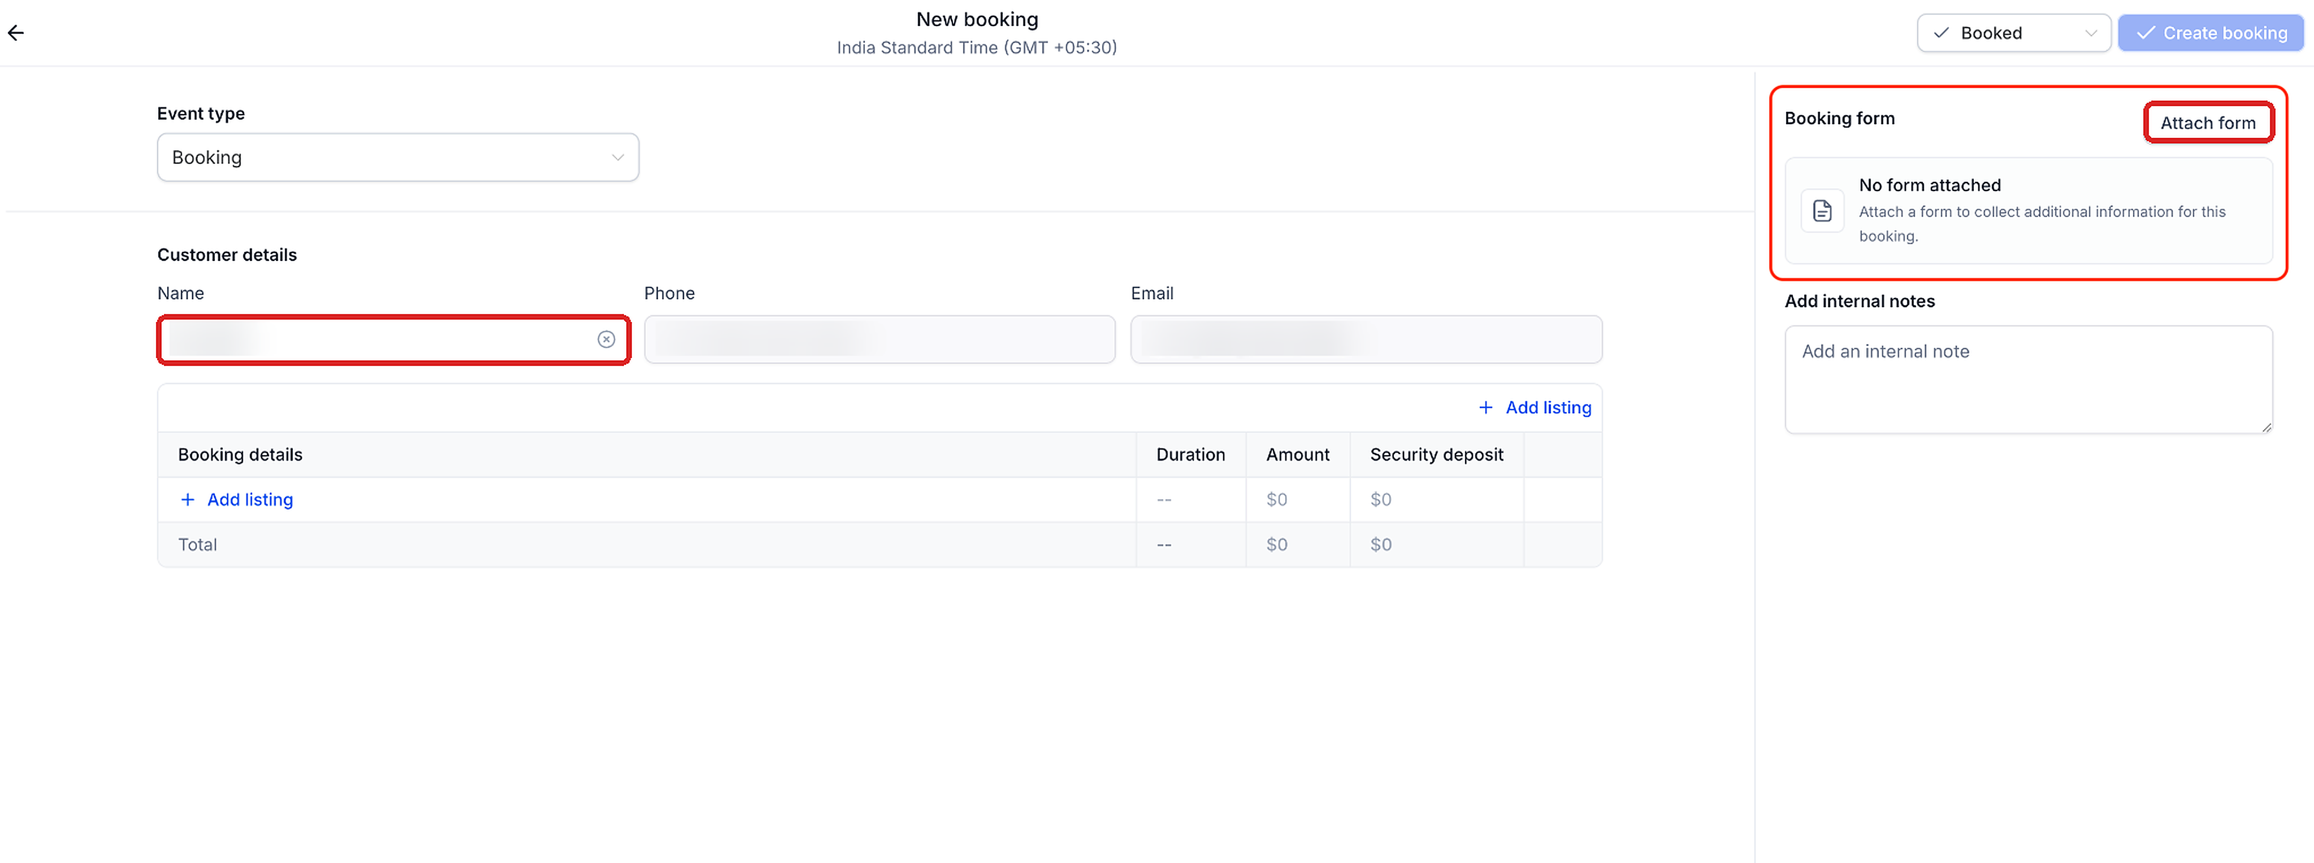Click the plus icon of top Add listing
The width and height of the screenshot is (2314, 863).
tap(1486, 408)
